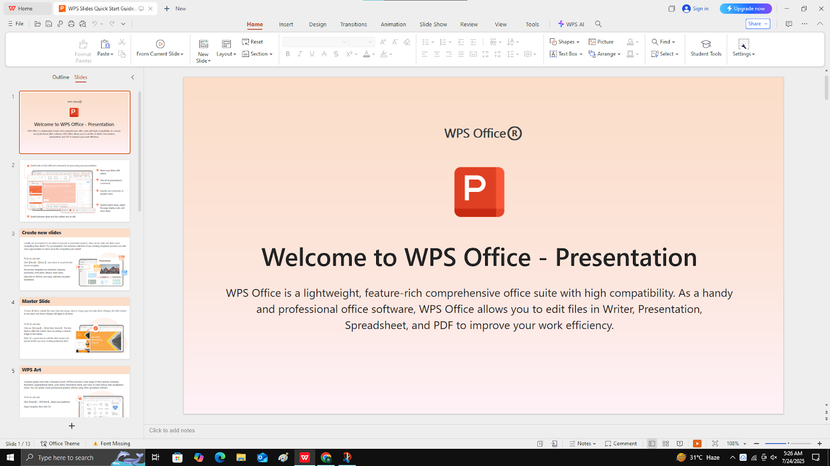This screenshot has height=466, width=830.
Task: Click the Clear Formatting eraser icon
Action: click(407, 42)
